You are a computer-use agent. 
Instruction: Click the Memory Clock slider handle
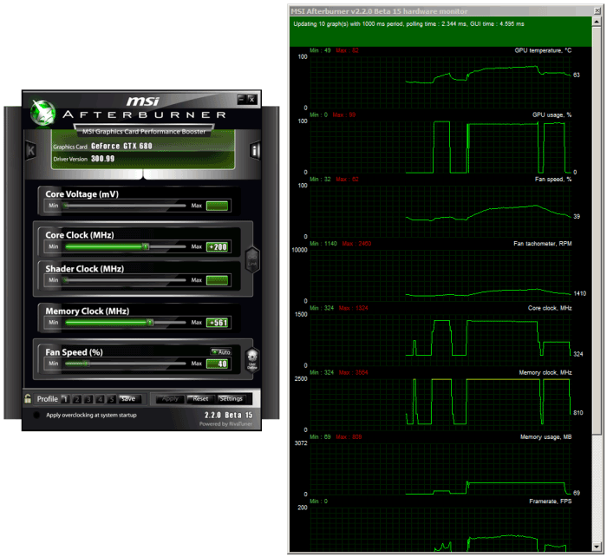coord(150,323)
